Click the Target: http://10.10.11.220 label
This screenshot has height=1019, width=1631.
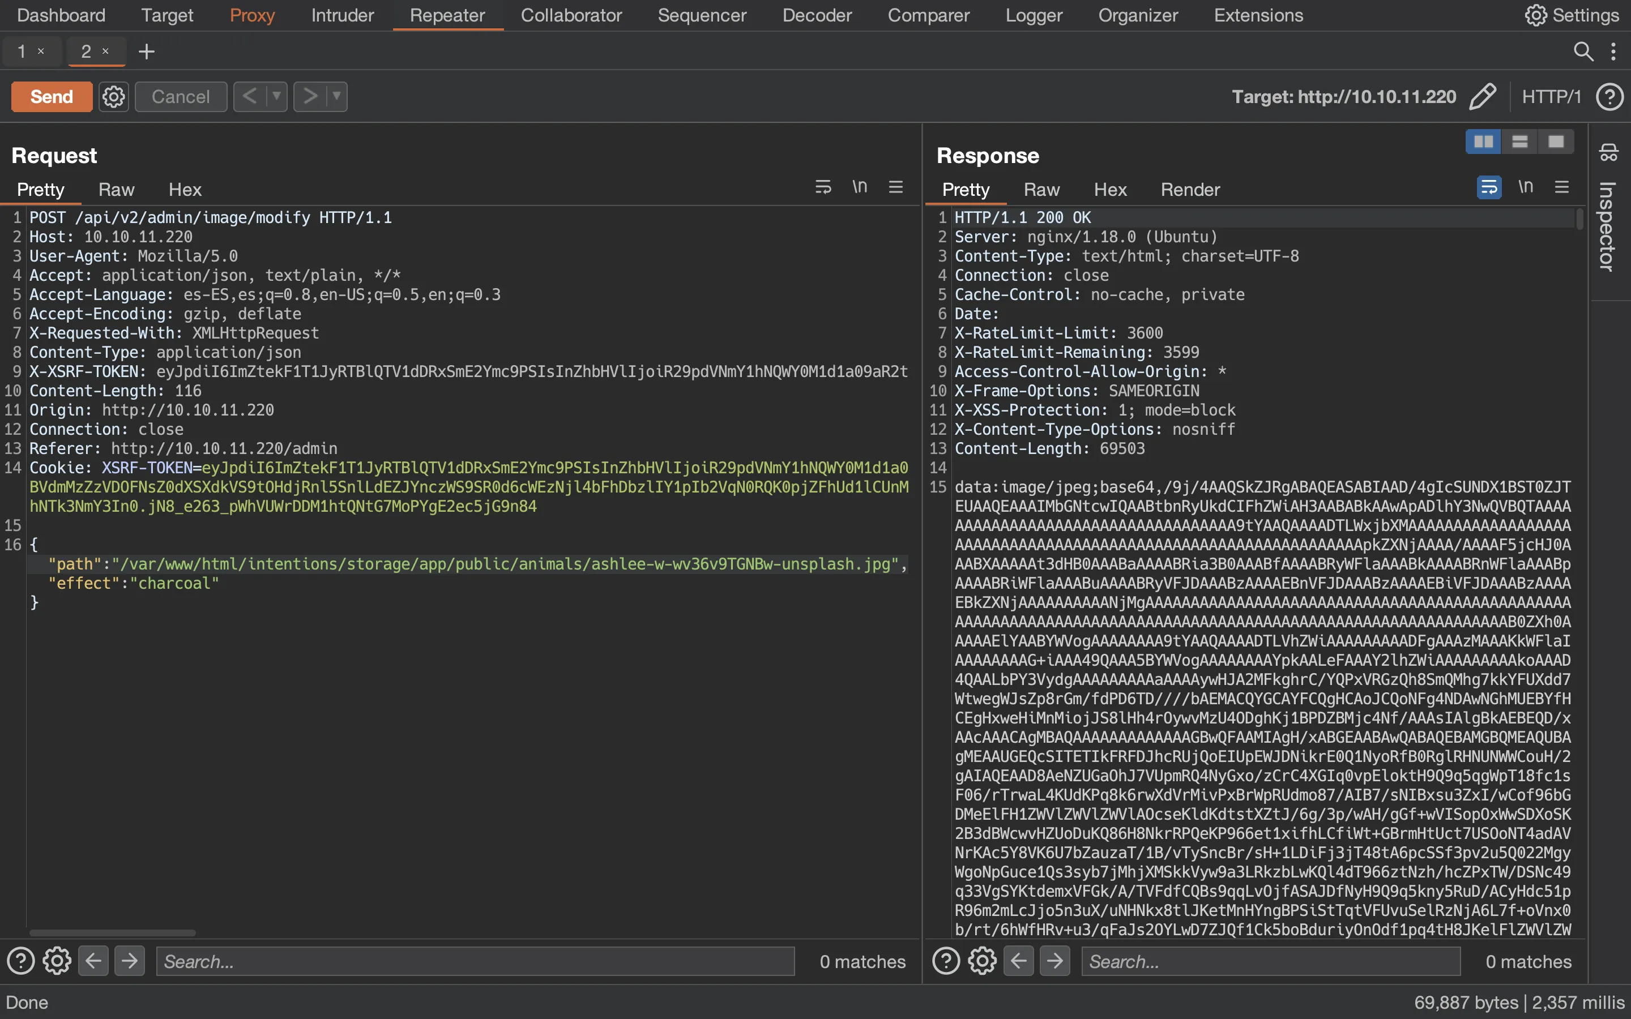[1344, 96]
